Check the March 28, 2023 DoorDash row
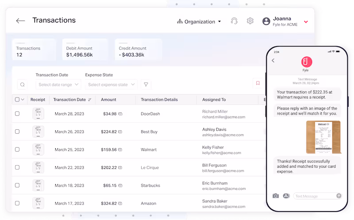The width and height of the screenshot is (354, 220). point(17,114)
